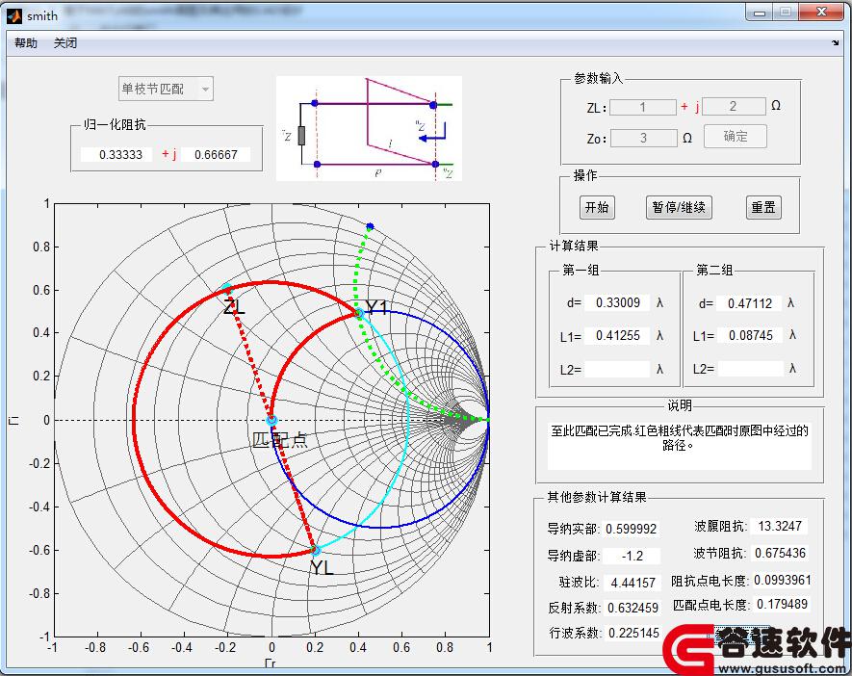Click second group L1 value 0.08745

tap(750, 335)
